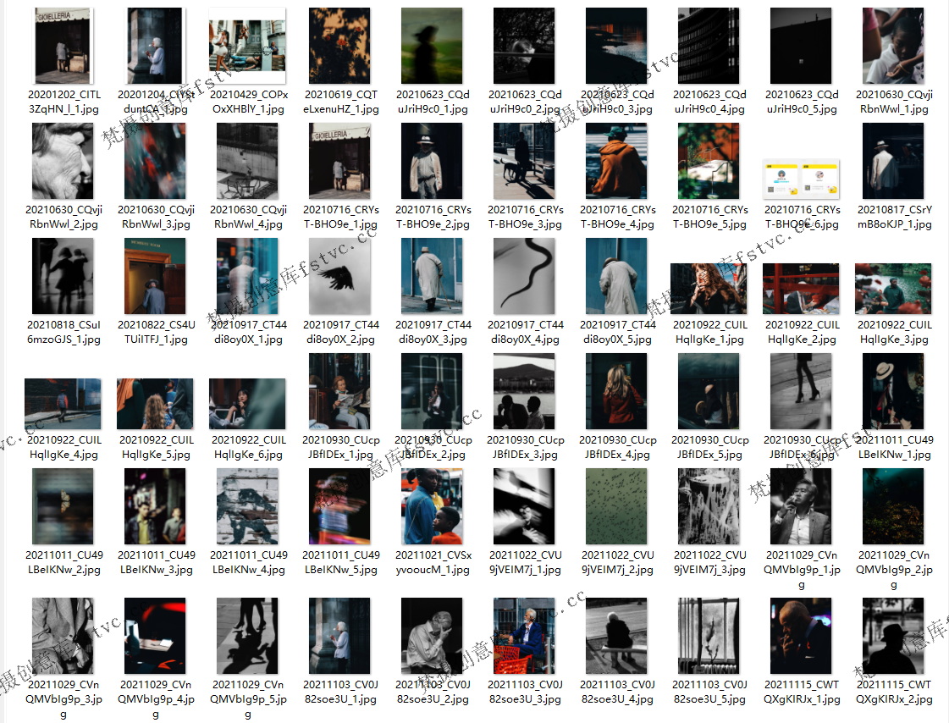
Task: Select smoking man photo 20211029_CVnQMVbIg9p_1.jpg
Action: click(801, 506)
